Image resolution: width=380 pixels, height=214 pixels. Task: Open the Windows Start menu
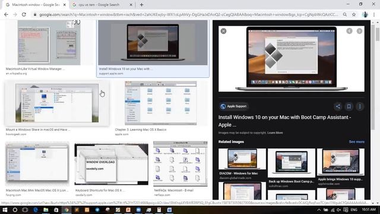coord(5,210)
